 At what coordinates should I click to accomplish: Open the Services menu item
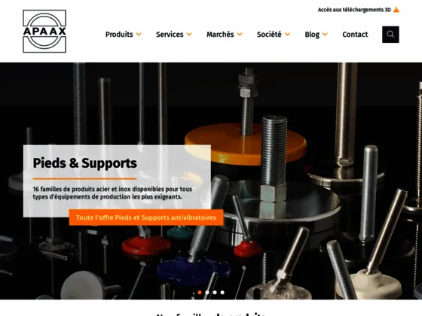[170, 35]
